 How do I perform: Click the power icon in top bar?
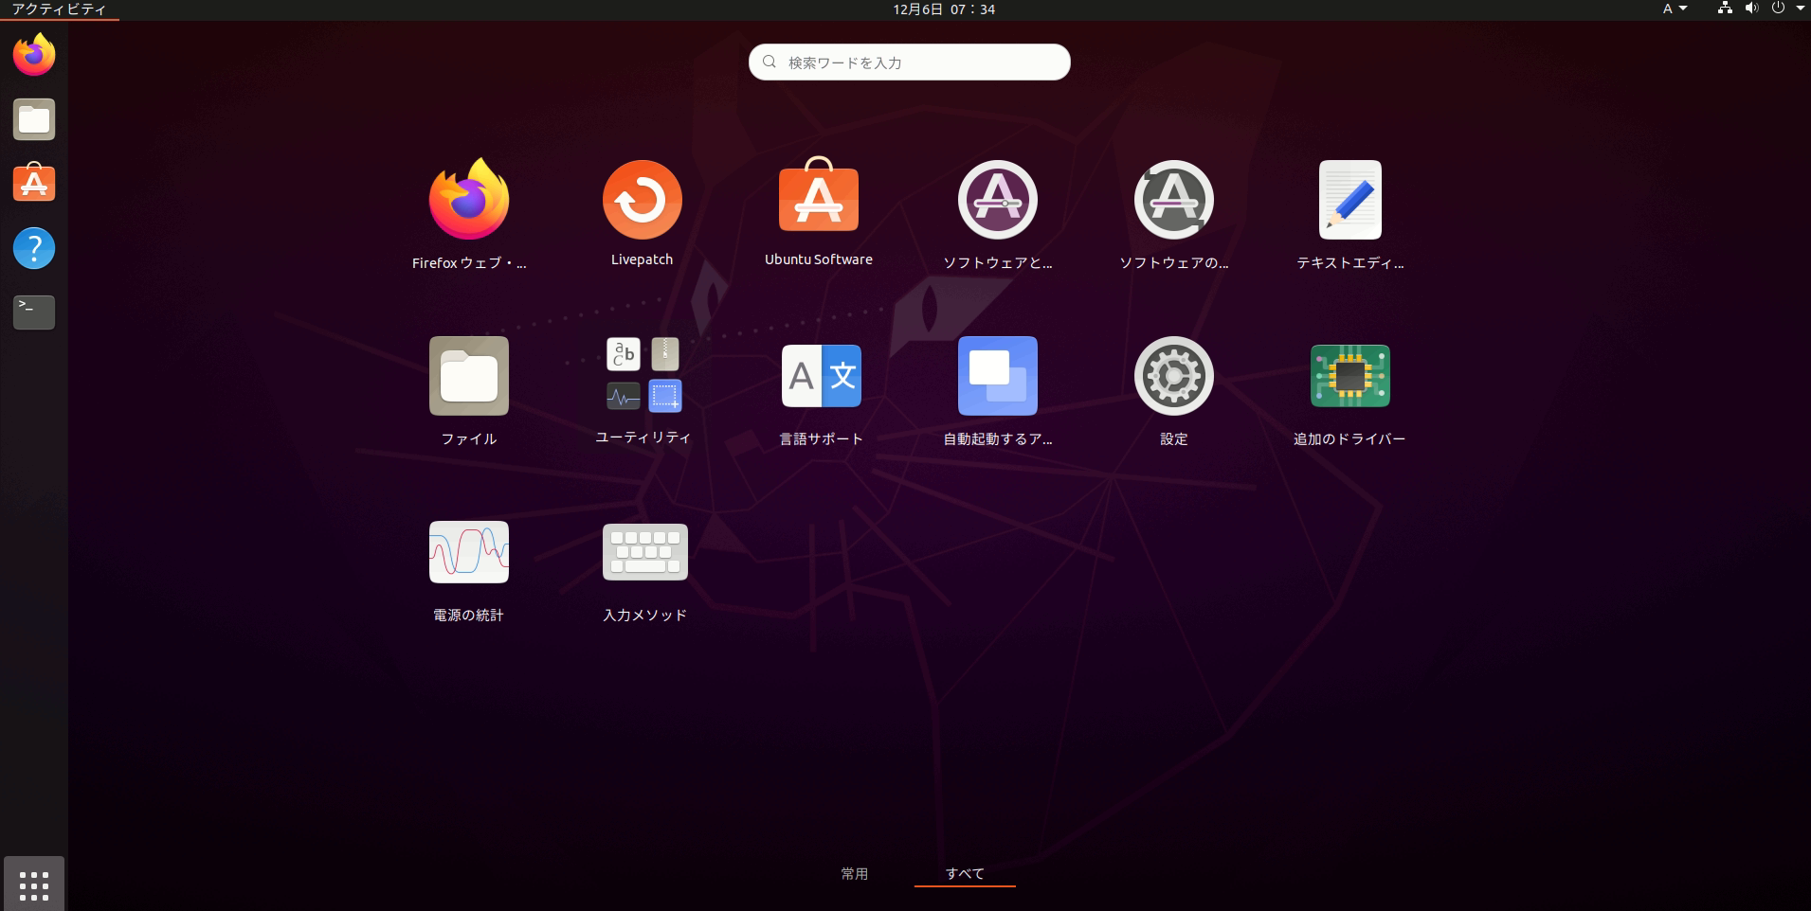(1778, 9)
